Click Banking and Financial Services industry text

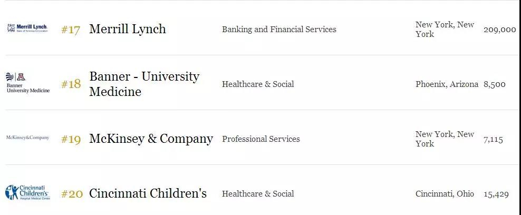tap(279, 29)
